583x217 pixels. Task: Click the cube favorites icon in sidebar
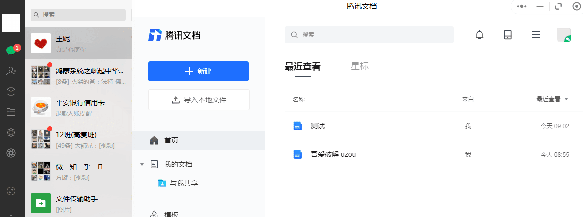(x=11, y=92)
